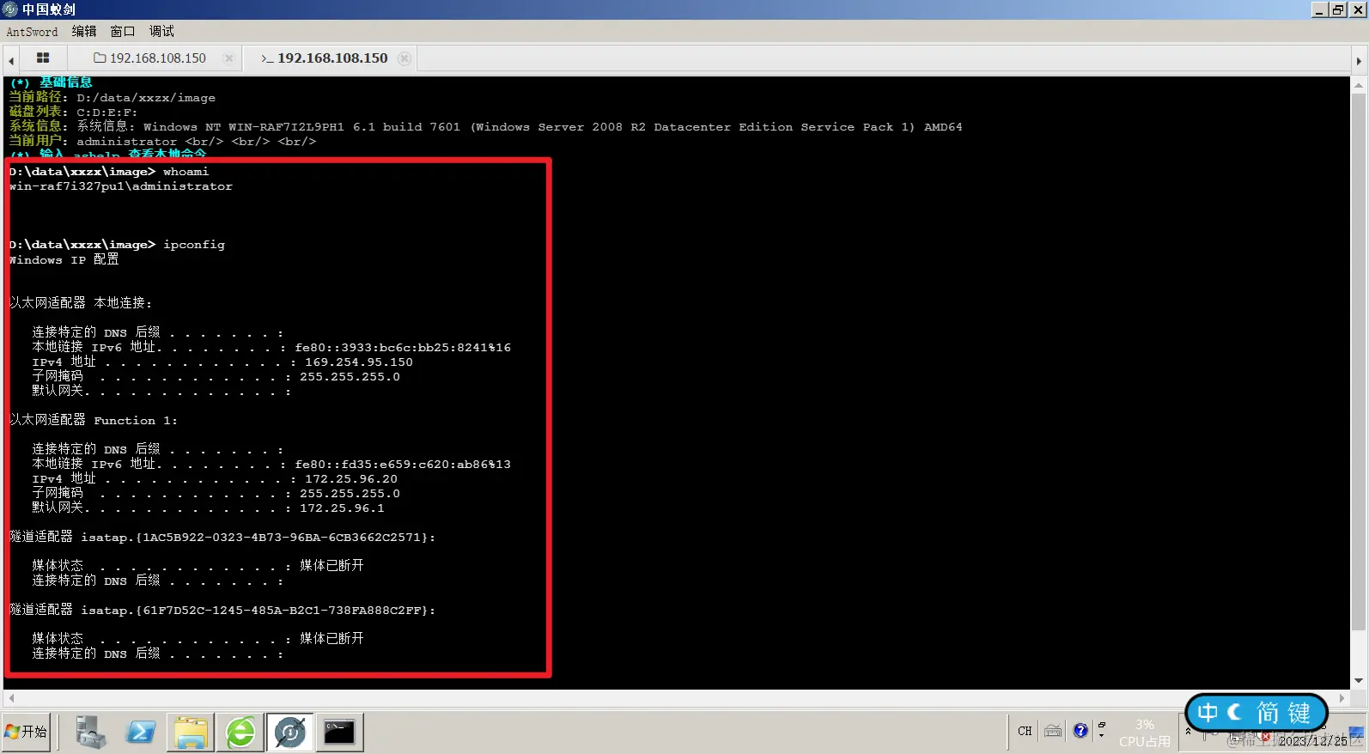The width and height of the screenshot is (1369, 754).
Task: Open the home grid tab icon
Action: click(43, 58)
